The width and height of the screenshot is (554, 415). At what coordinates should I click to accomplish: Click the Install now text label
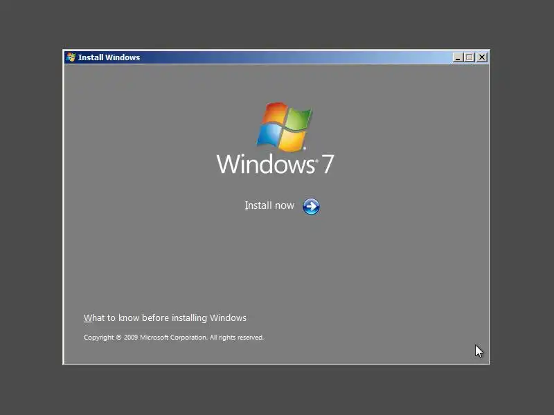tap(269, 205)
